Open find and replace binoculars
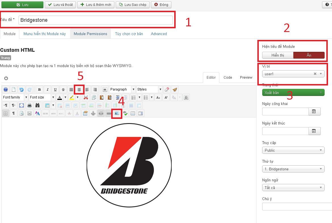 pos(37,105)
